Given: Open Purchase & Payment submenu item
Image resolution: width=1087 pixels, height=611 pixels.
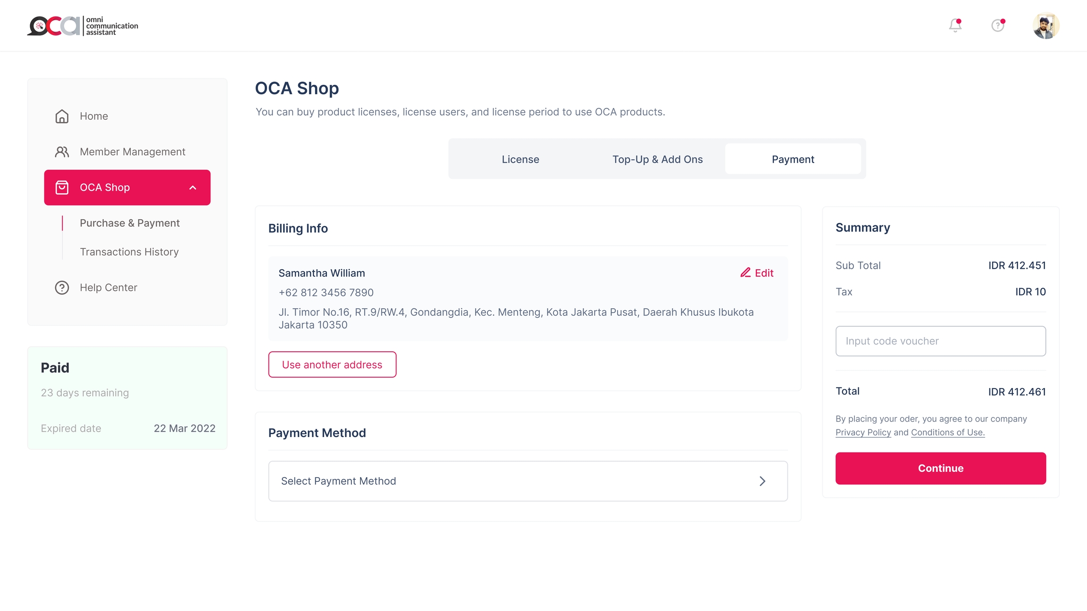Looking at the screenshot, I should [x=130, y=223].
